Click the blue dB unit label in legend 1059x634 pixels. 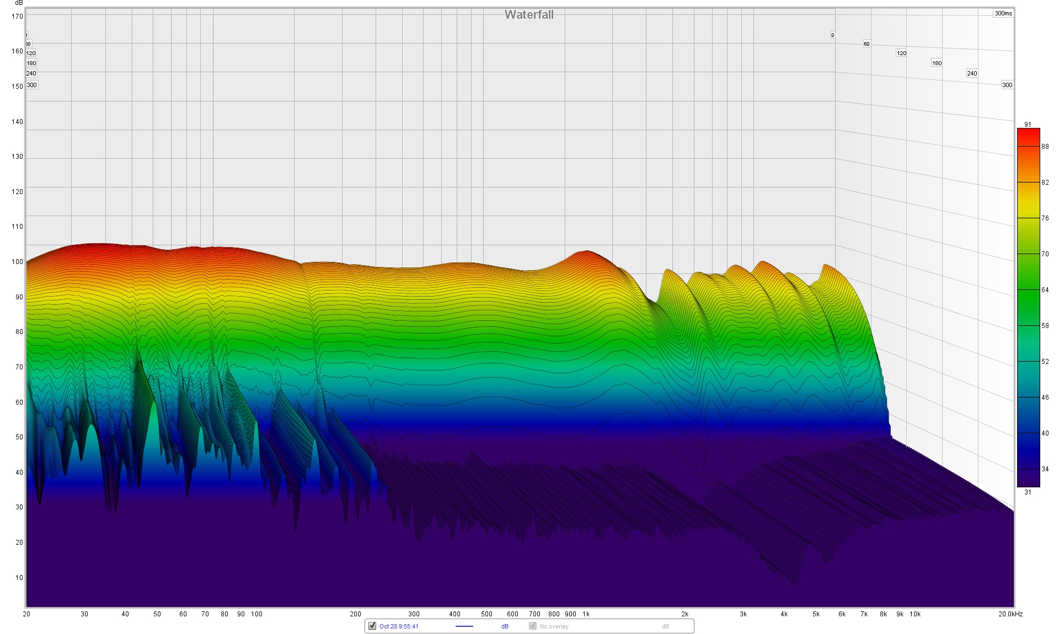[505, 626]
